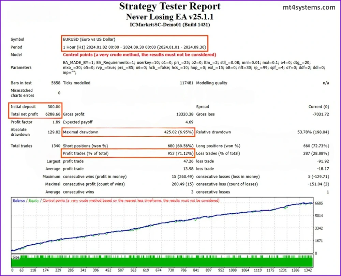Click the Relative drawdown 53.78% value
341x276 pixels.
pos(313,132)
